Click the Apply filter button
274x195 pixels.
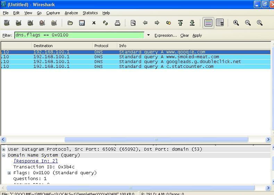(197, 35)
